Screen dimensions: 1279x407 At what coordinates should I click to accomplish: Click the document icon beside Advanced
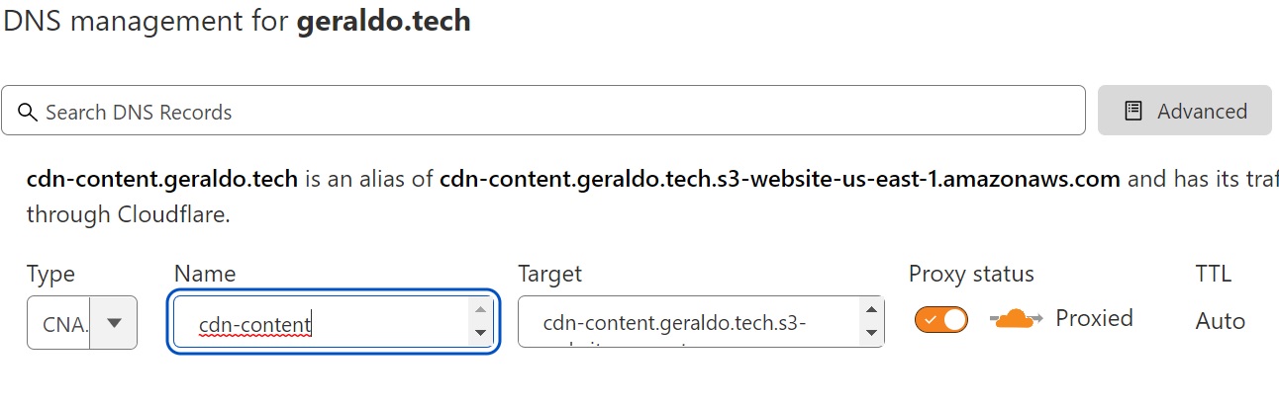point(1134,111)
